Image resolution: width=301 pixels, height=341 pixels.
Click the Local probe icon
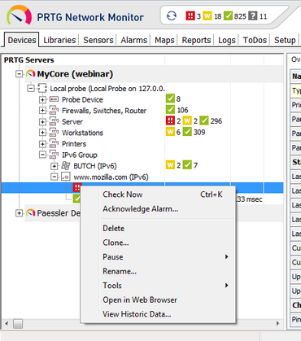[42, 89]
